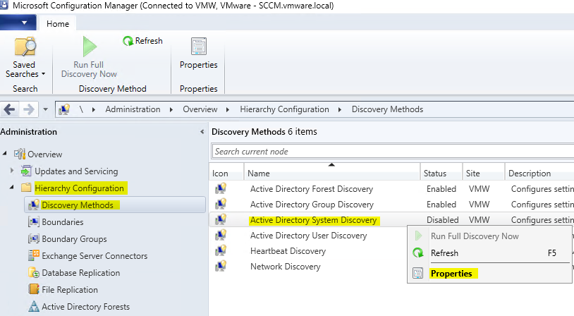Click Hierarchy Configuration in the breadcrumb
This screenshot has height=316, width=574.
click(284, 109)
